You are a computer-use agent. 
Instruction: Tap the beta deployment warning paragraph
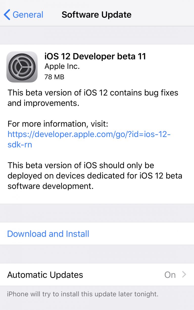point(95,176)
